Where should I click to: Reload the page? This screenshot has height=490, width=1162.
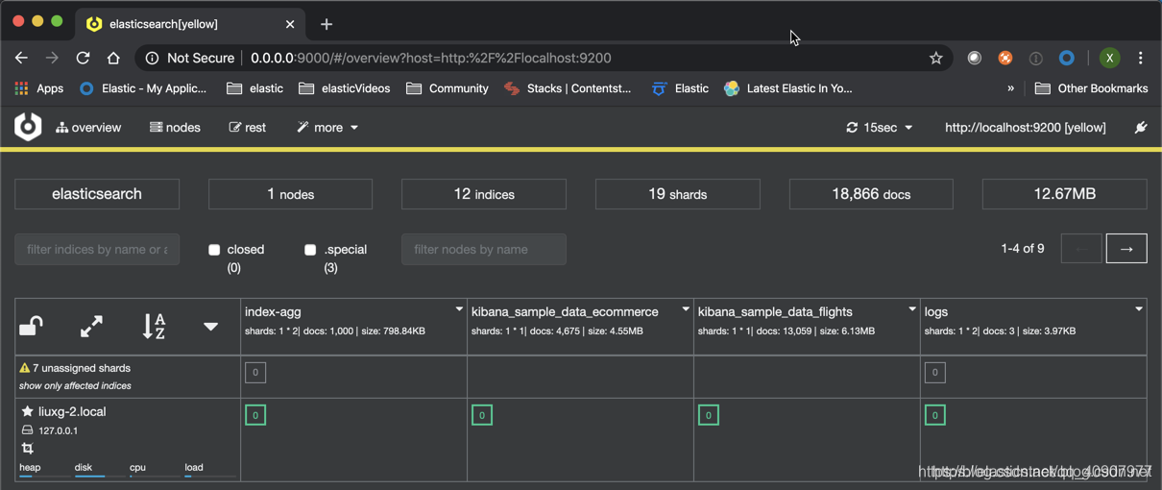[83, 58]
